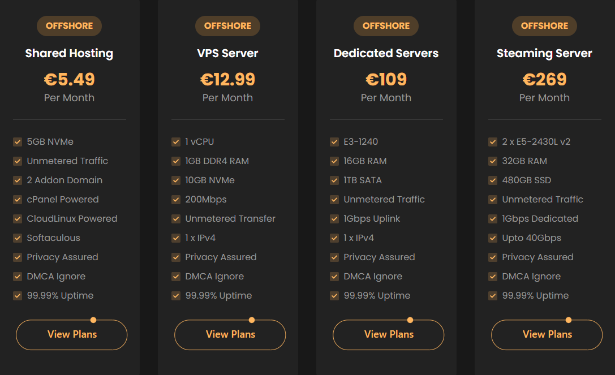Open View Plans for VPS Server
The width and height of the screenshot is (615, 375).
point(230,335)
